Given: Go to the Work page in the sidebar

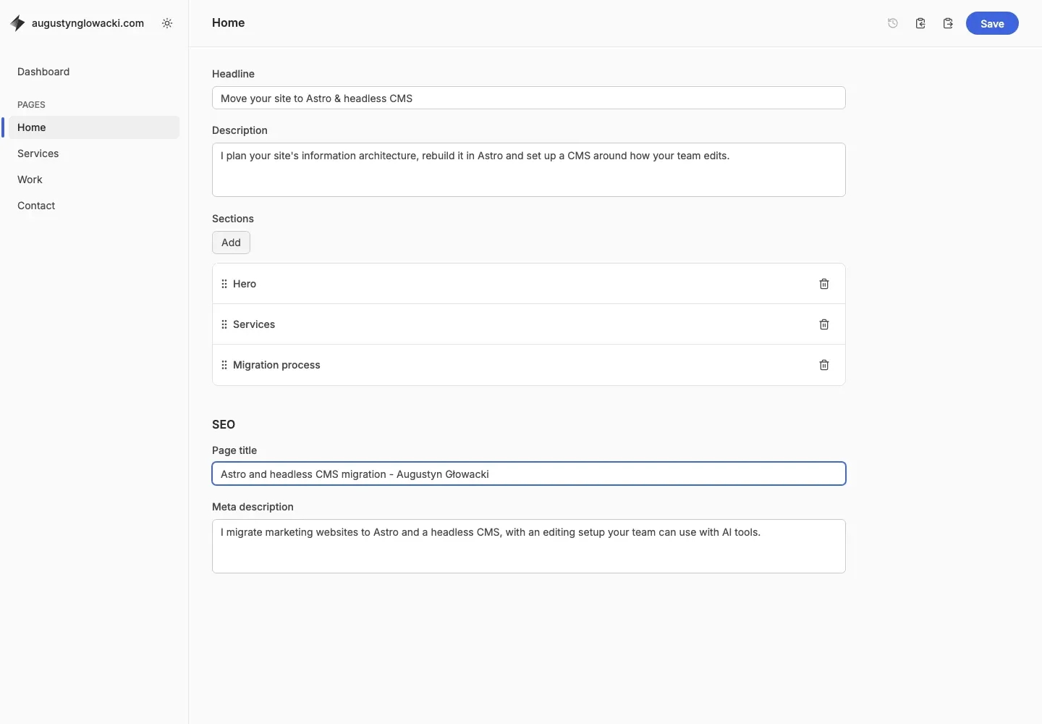Looking at the screenshot, I should click(x=94, y=180).
